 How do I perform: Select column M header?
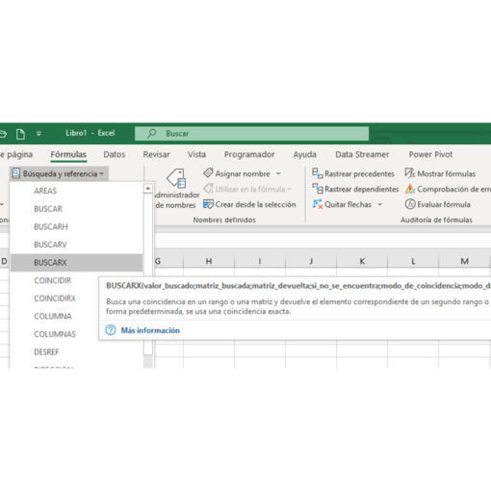464,261
